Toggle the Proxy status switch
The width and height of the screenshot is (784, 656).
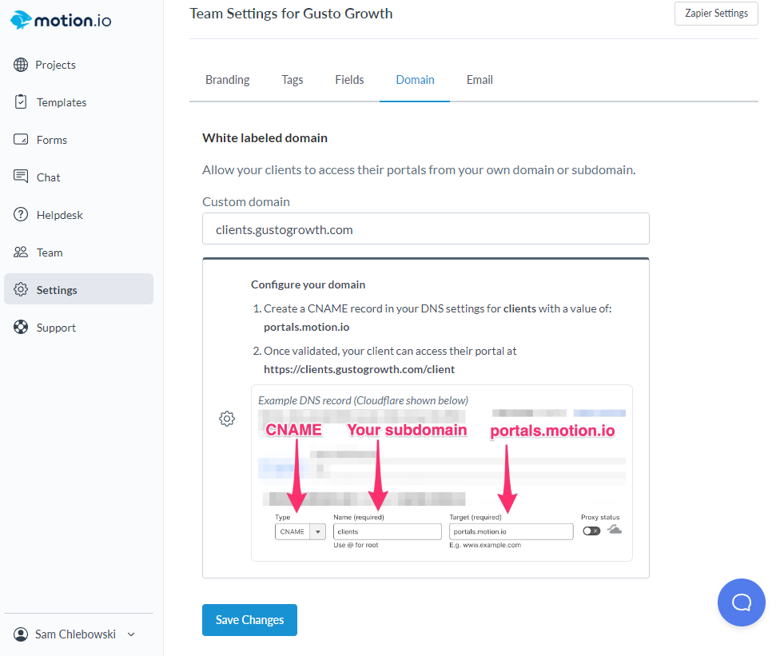coord(591,531)
